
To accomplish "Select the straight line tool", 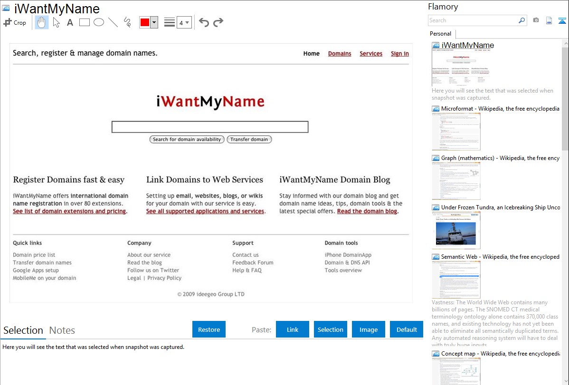I will pyautogui.click(x=113, y=22).
